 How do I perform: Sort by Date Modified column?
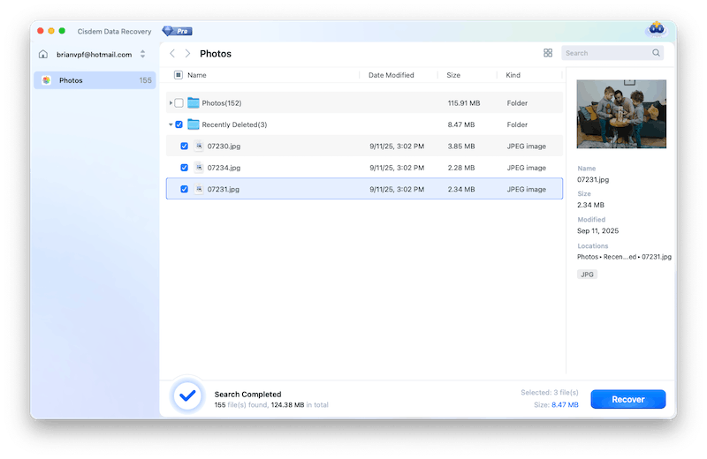[x=391, y=75]
